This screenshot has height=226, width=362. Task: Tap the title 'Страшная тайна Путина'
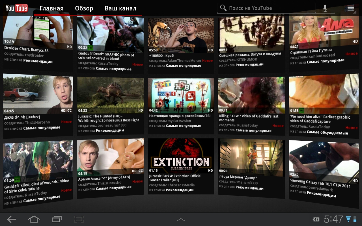tap(311, 51)
